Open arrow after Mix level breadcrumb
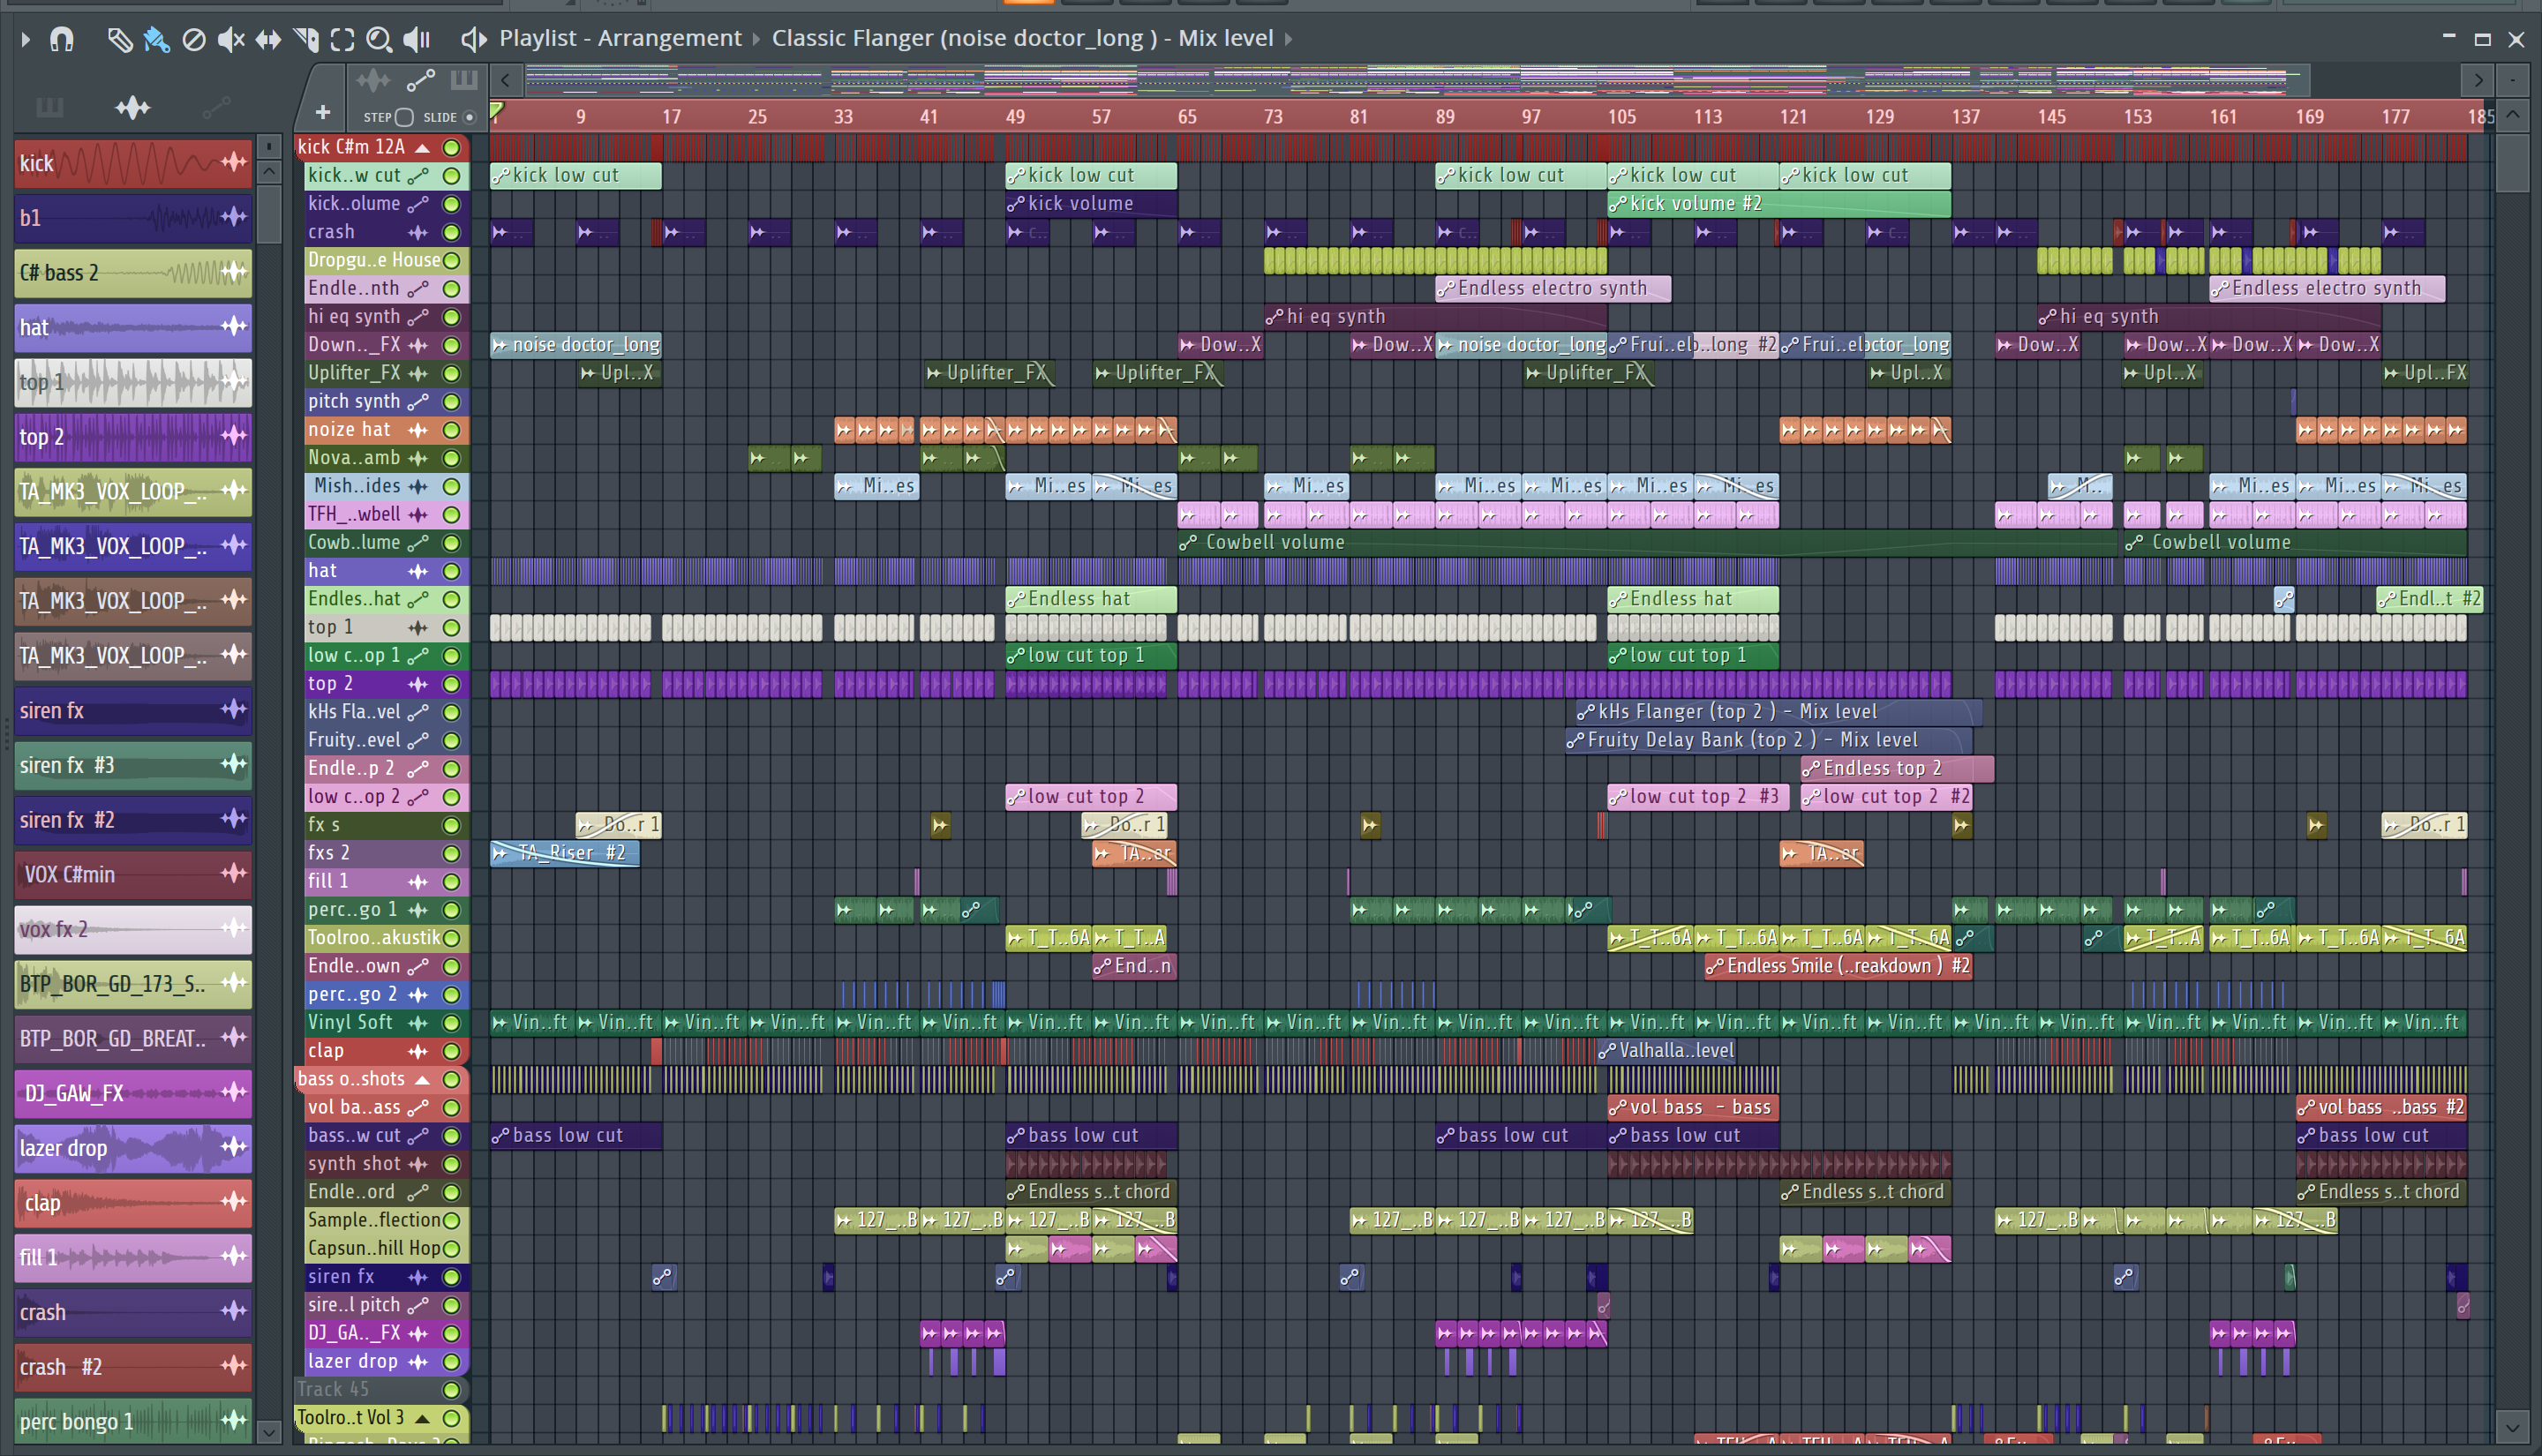The width and height of the screenshot is (2542, 1456). click(x=1288, y=39)
